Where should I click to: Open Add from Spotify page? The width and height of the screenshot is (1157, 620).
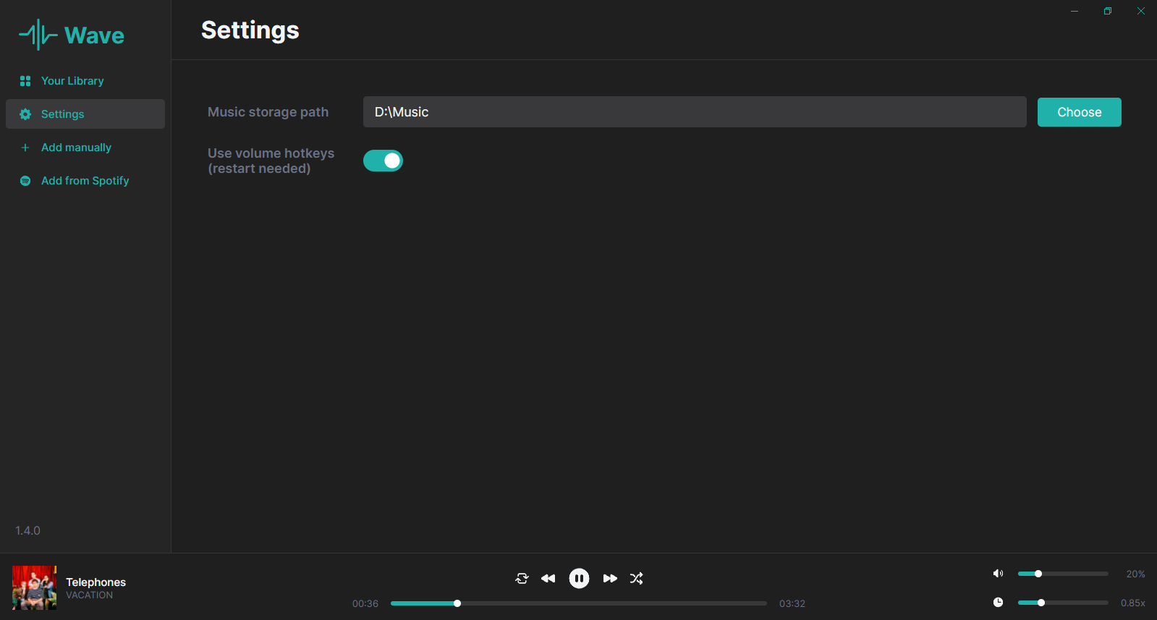click(85, 181)
